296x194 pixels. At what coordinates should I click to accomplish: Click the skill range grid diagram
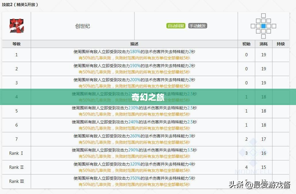(263, 26)
